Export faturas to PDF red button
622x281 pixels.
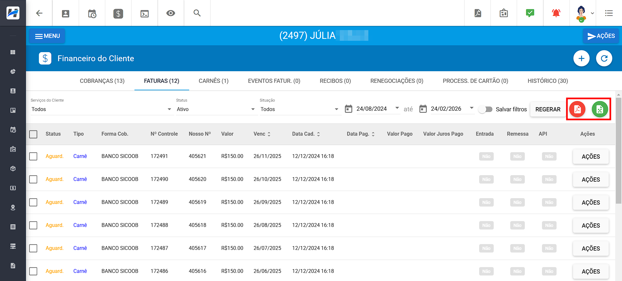point(577,109)
